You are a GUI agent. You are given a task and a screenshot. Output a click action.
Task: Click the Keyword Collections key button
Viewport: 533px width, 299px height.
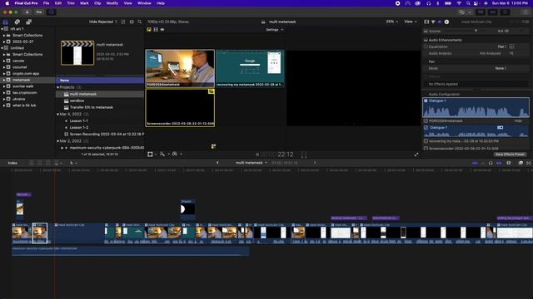point(39,12)
